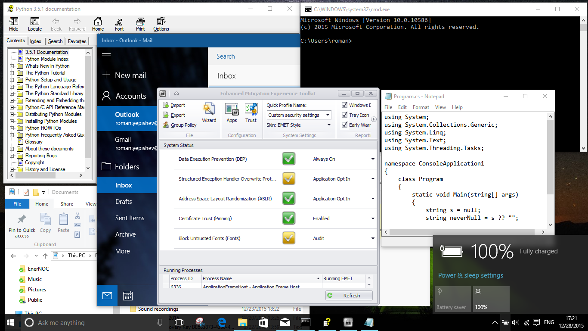
Task: Click the Cortana microphone icon
Action: [x=160, y=322]
